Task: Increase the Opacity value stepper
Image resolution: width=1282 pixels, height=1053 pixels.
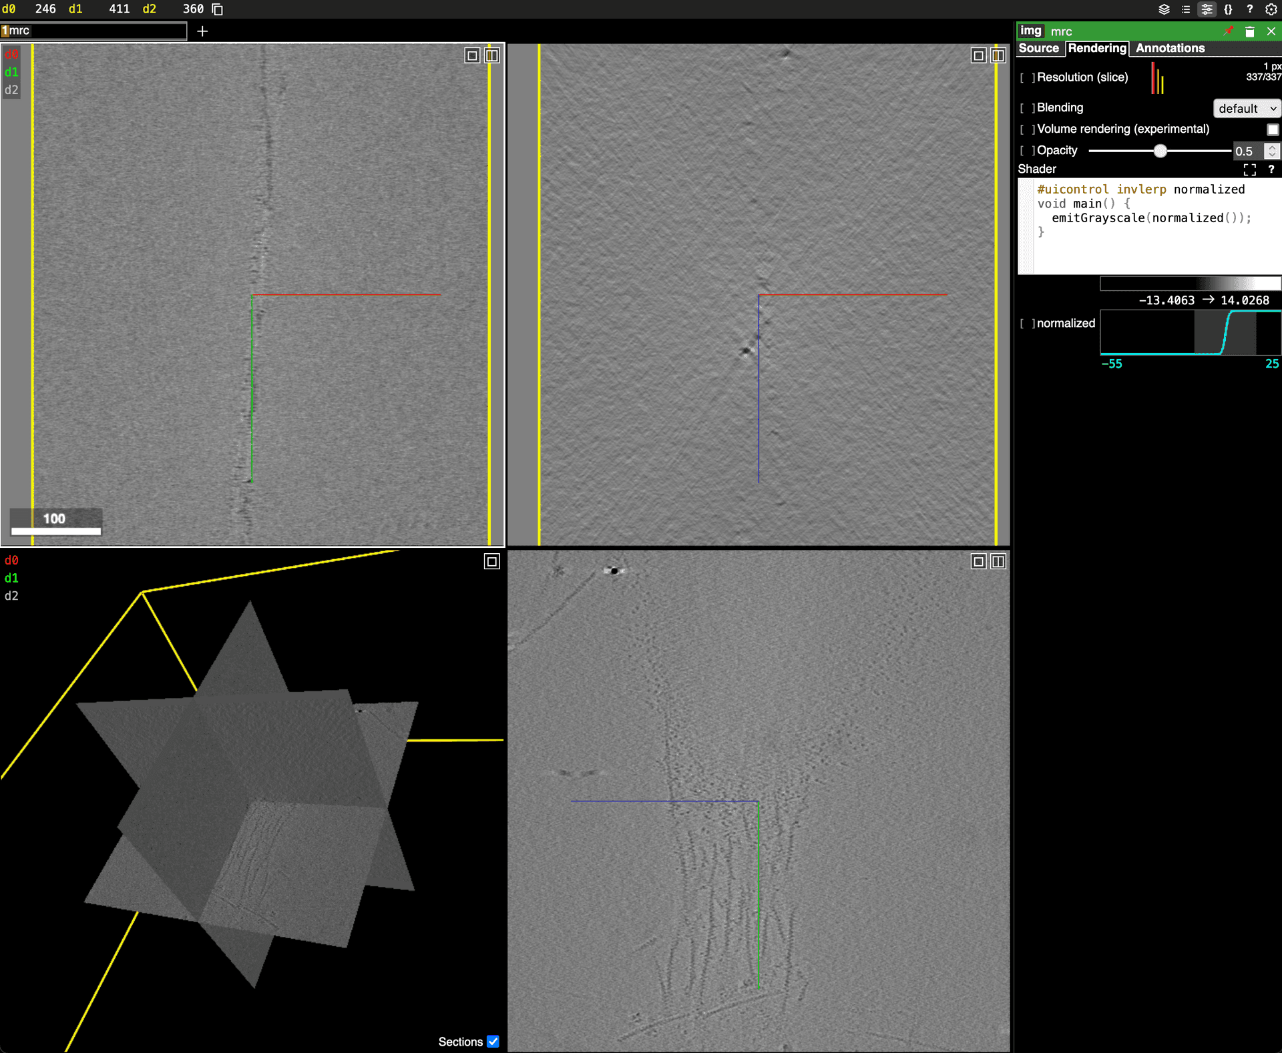Action: point(1272,147)
